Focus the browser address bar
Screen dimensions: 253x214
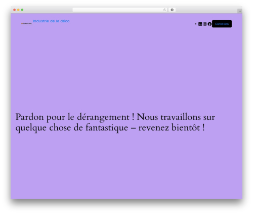120,10
